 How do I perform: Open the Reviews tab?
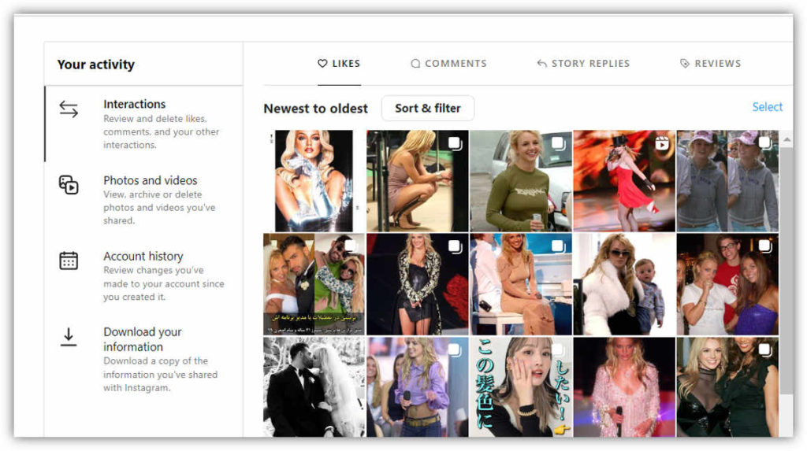click(x=716, y=64)
